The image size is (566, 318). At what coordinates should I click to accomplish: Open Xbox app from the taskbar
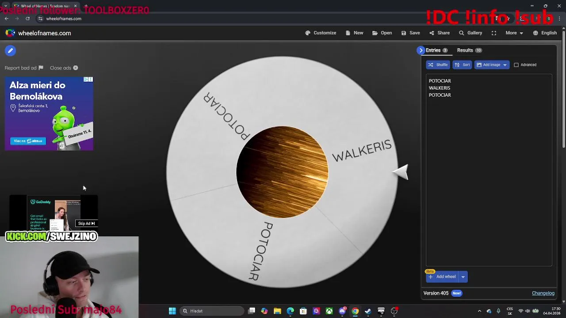(x=329, y=311)
